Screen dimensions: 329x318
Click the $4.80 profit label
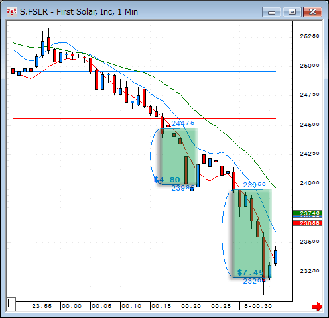(x=167, y=180)
